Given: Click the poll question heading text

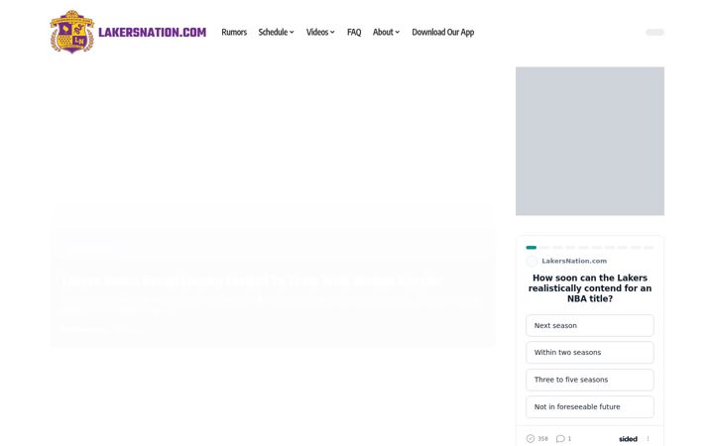Looking at the screenshot, I should tap(590, 288).
